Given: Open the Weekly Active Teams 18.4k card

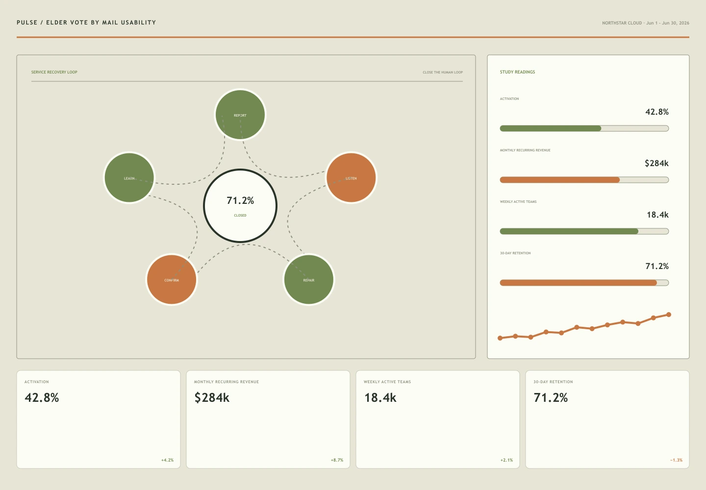Looking at the screenshot, I should (438, 419).
